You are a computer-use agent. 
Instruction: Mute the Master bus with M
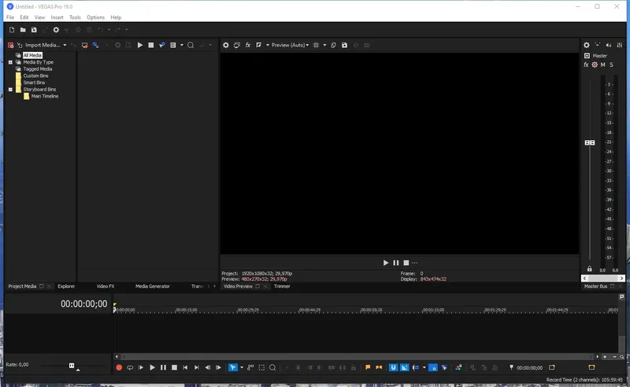[603, 64]
